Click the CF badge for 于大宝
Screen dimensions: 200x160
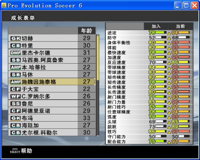(x=15, y=89)
